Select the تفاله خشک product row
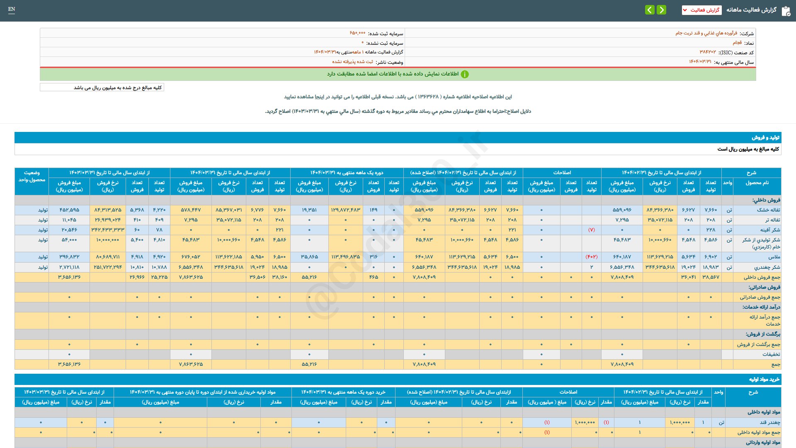The height and width of the screenshot is (448, 796). pyautogui.click(x=398, y=210)
